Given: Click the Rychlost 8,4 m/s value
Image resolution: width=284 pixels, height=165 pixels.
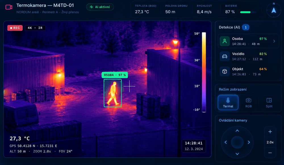Looking at the screenshot, I should pyautogui.click(x=204, y=12).
